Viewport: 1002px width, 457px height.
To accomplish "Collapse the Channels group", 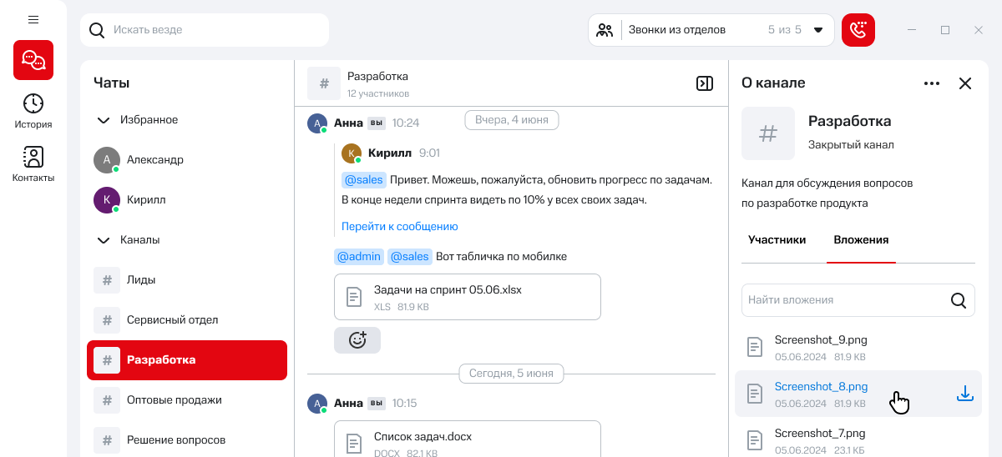I will [104, 240].
